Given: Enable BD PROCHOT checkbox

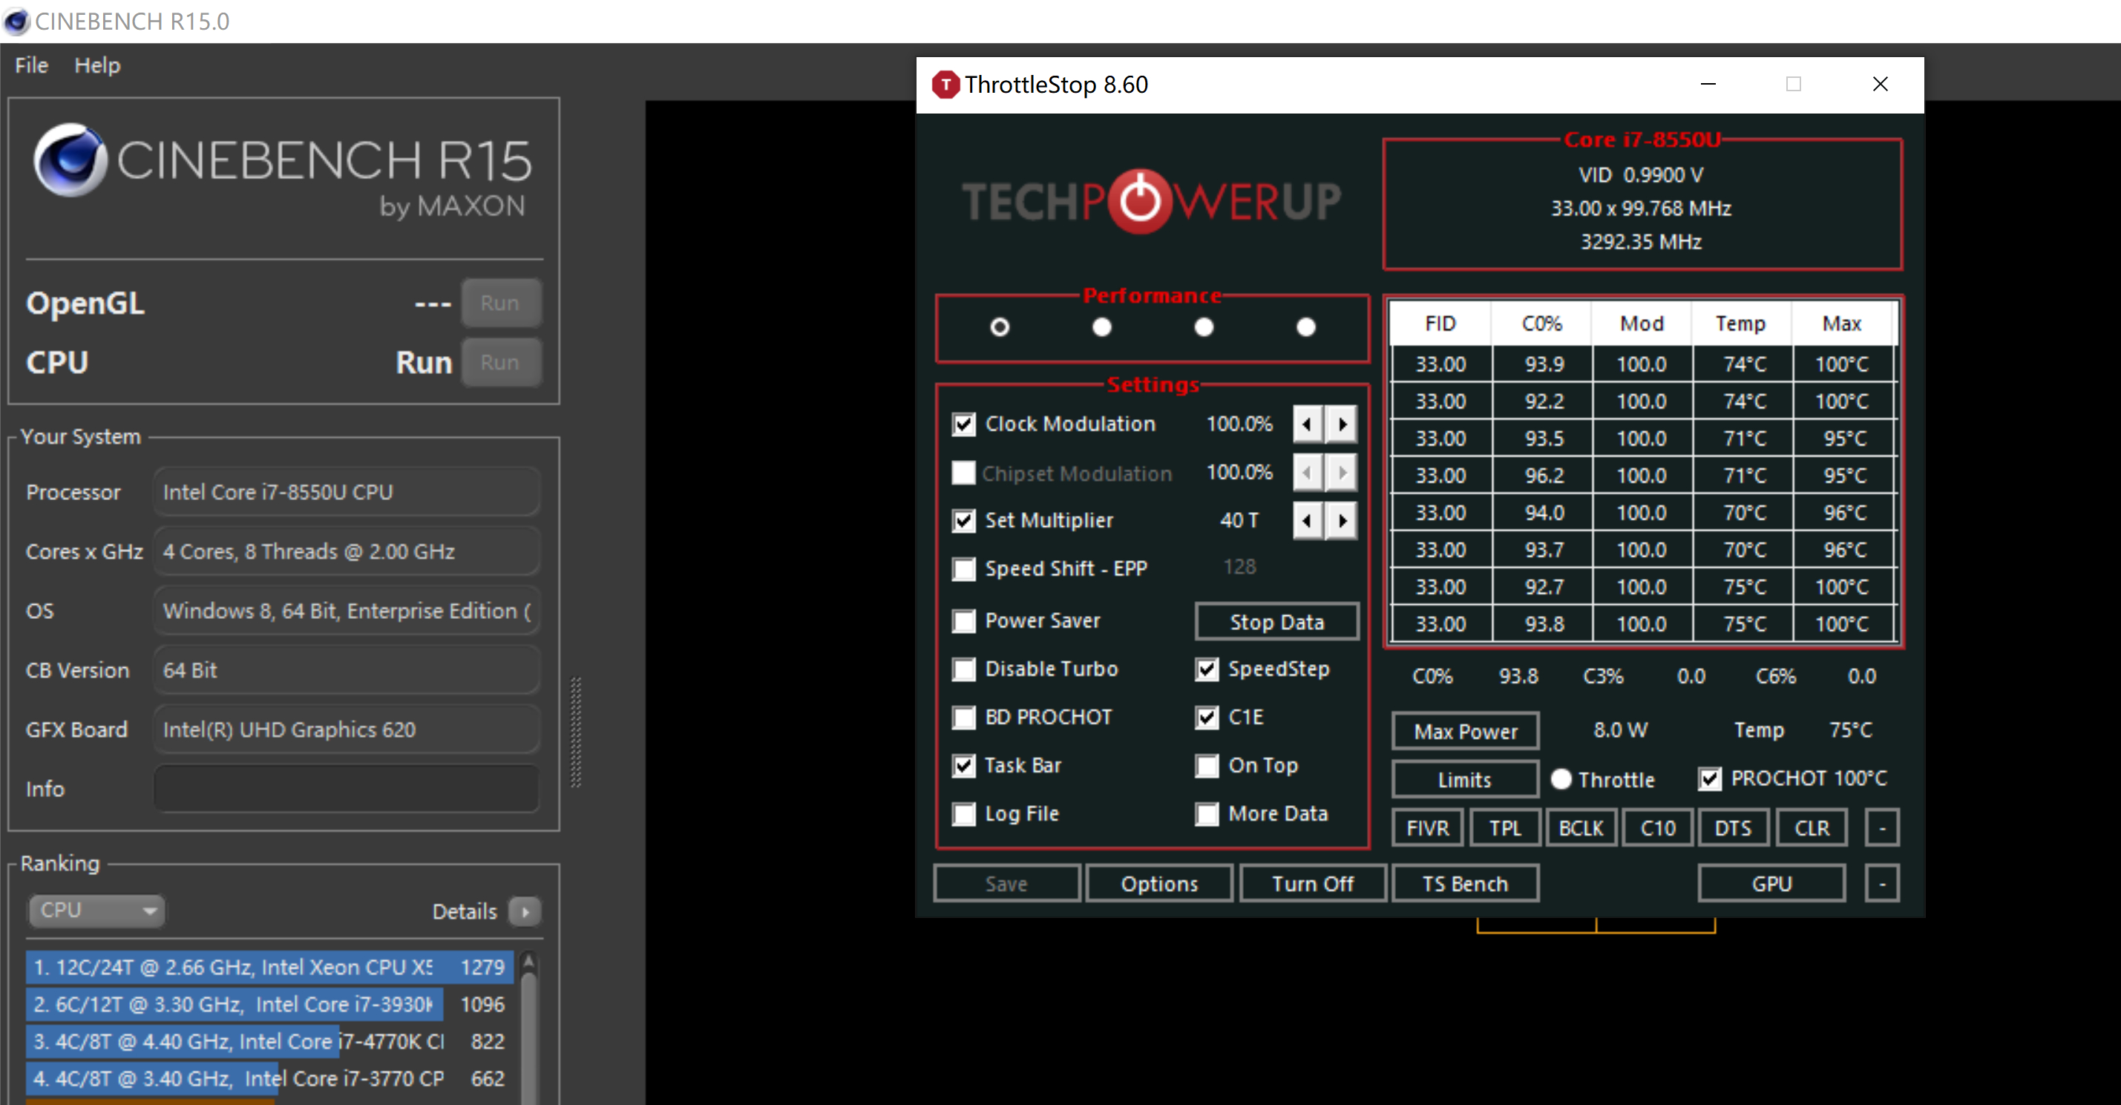Looking at the screenshot, I should pyautogui.click(x=963, y=717).
